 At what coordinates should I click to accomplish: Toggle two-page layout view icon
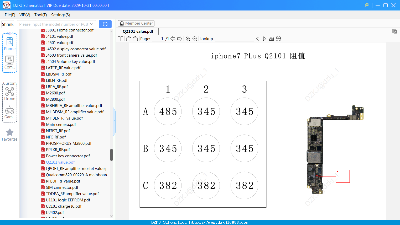point(120,39)
